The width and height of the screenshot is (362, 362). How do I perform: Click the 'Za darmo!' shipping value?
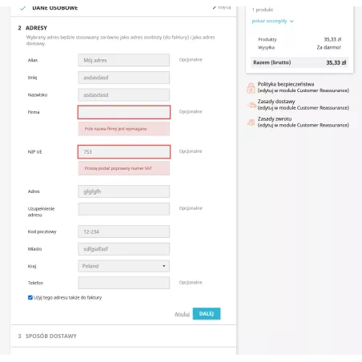(328, 47)
